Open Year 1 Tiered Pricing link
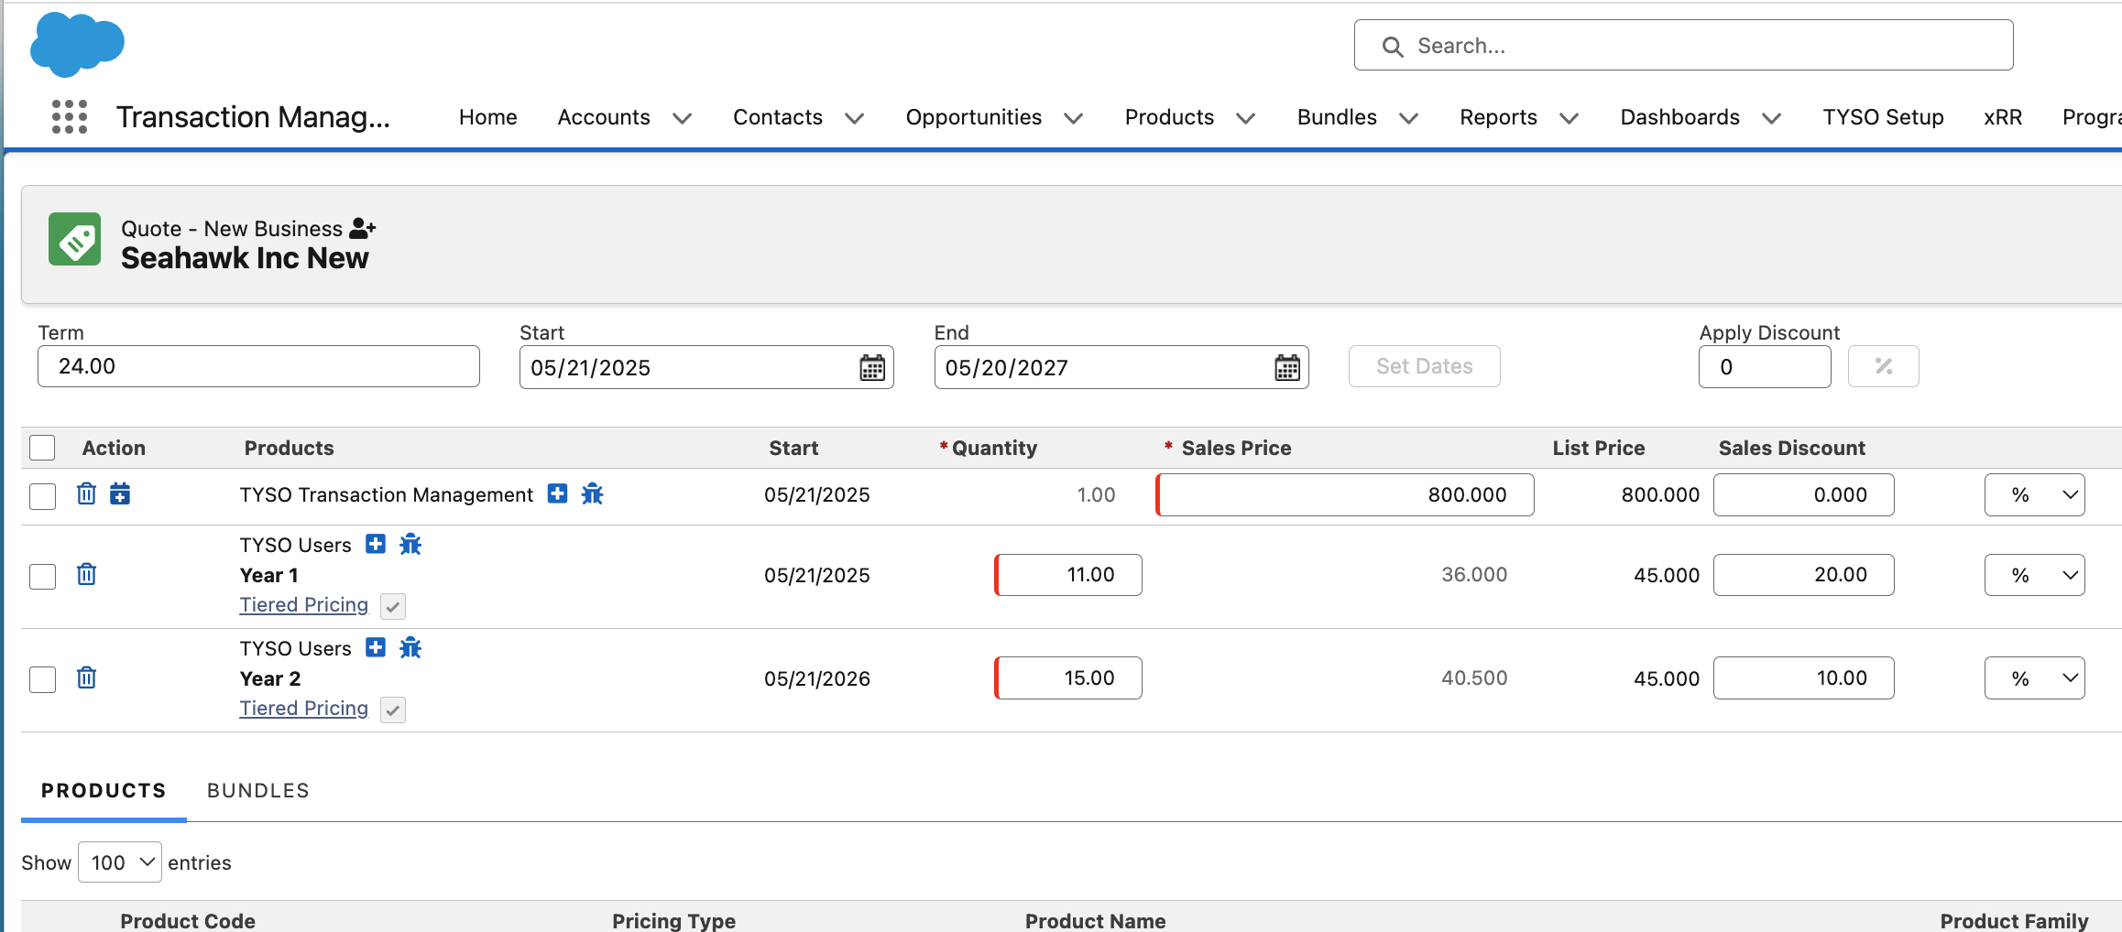 point(303,605)
